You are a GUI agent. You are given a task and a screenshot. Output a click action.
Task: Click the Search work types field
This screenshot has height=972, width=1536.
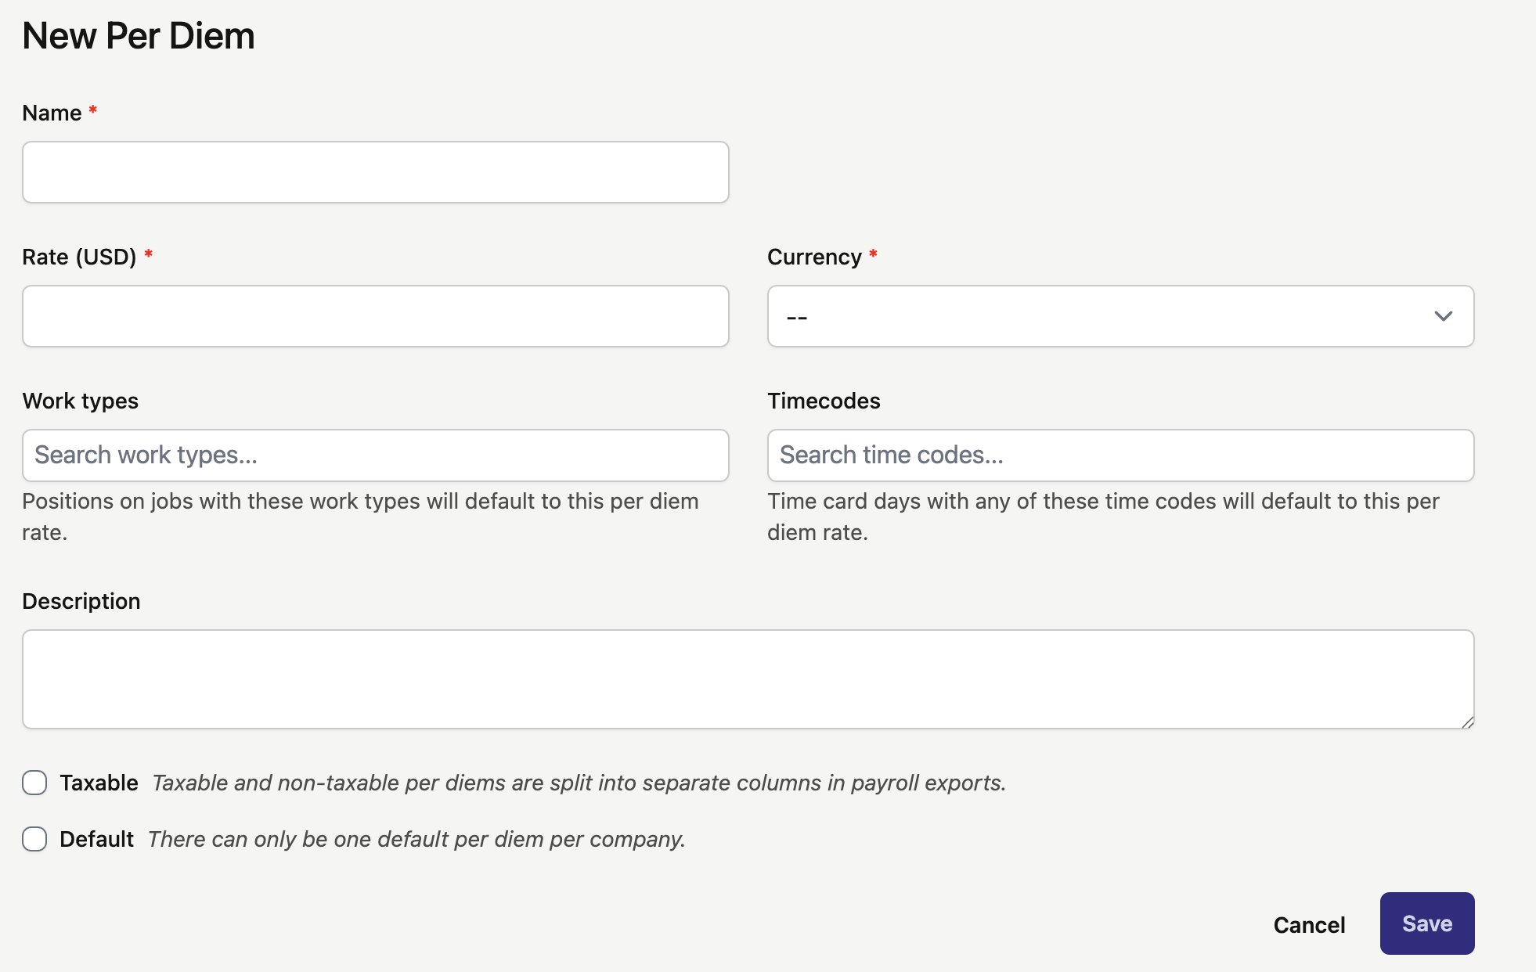pos(376,455)
